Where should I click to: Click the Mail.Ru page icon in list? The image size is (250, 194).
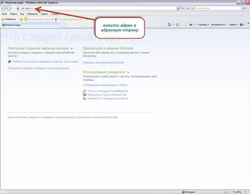[9, 62]
